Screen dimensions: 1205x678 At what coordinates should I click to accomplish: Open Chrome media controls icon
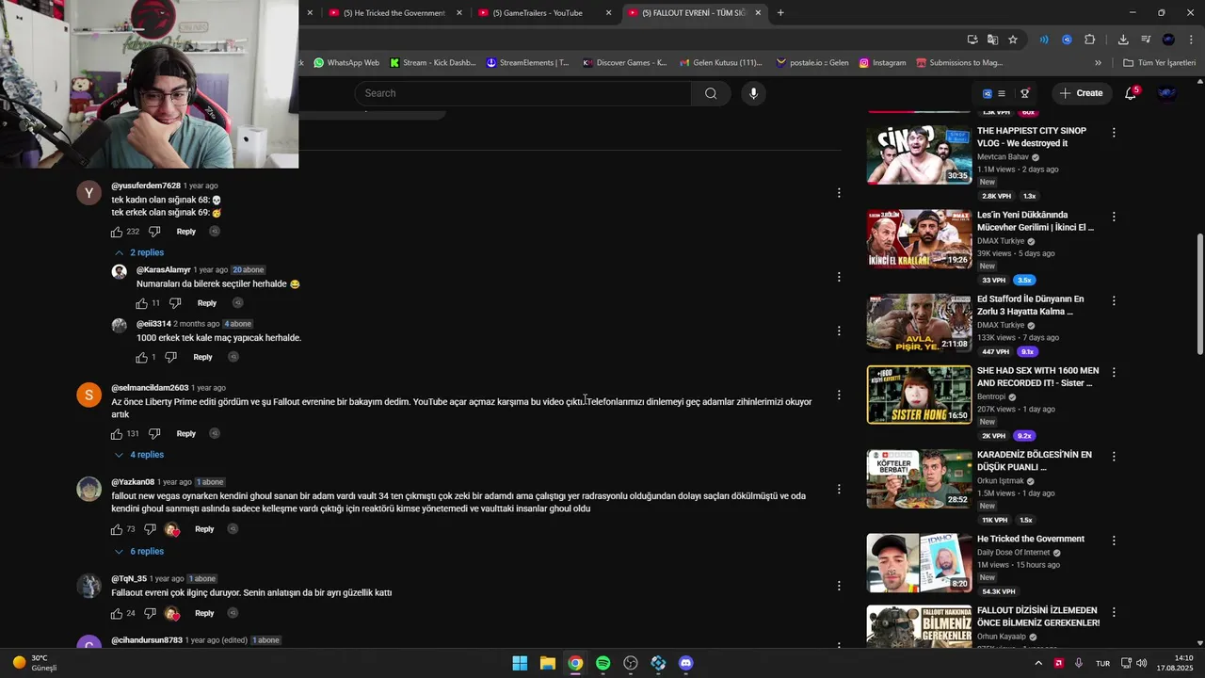coord(1146,40)
